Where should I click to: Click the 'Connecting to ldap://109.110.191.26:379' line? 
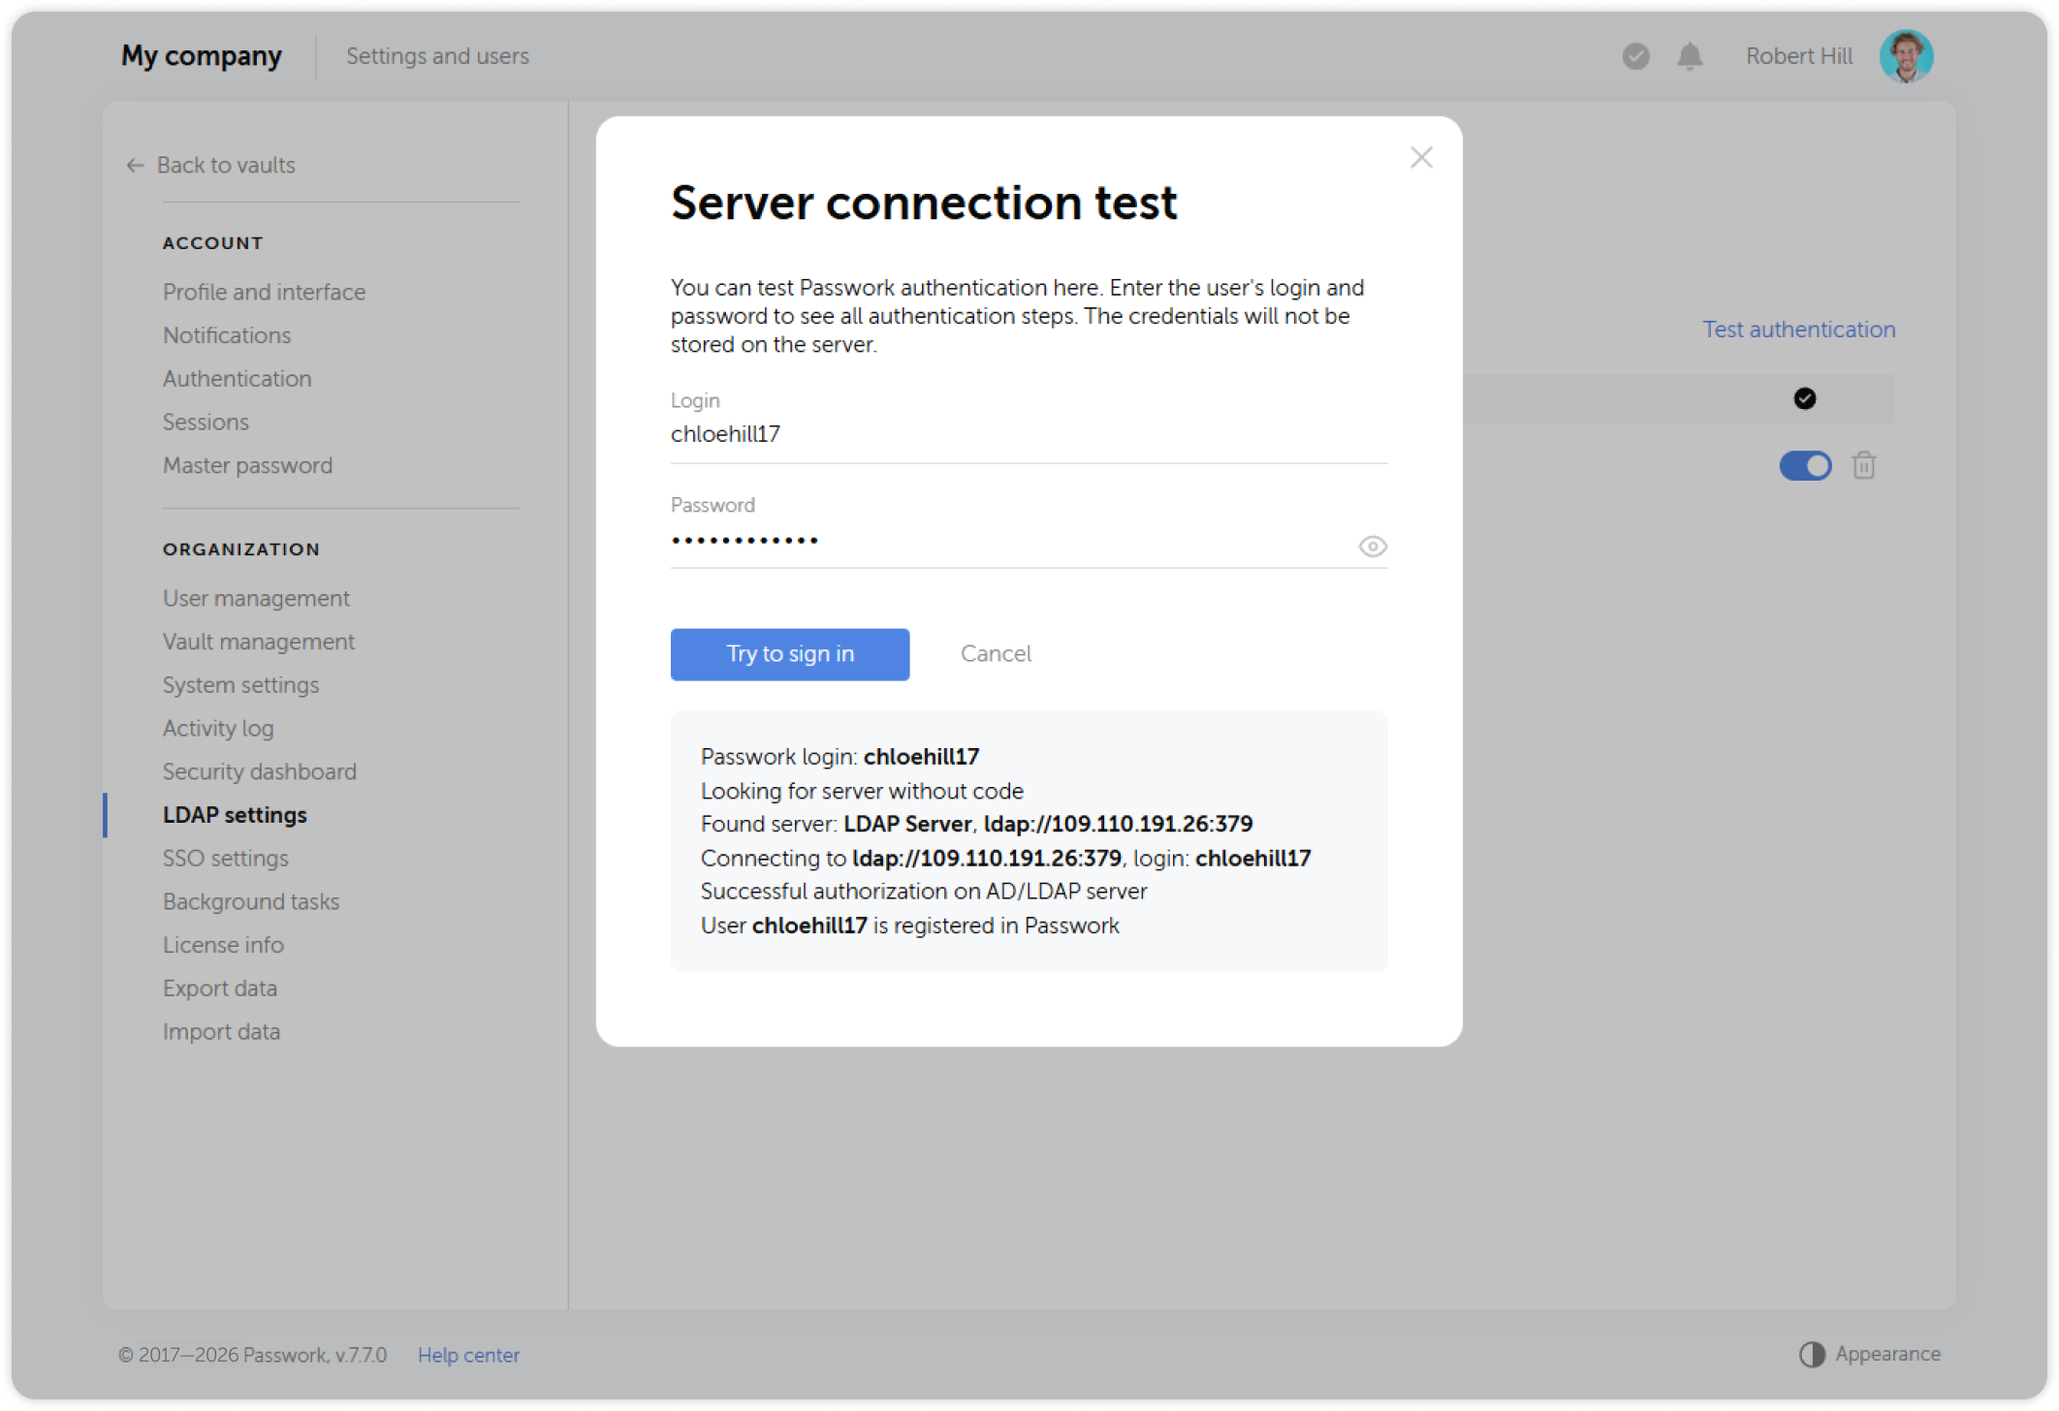pos(1005,858)
